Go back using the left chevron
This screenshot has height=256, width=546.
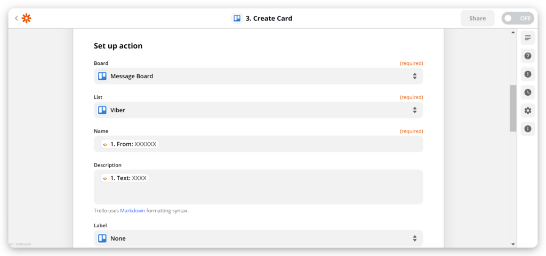click(x=17, y=18)
